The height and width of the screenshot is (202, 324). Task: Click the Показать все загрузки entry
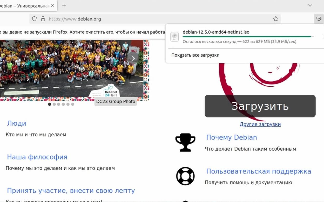[195, 55]
